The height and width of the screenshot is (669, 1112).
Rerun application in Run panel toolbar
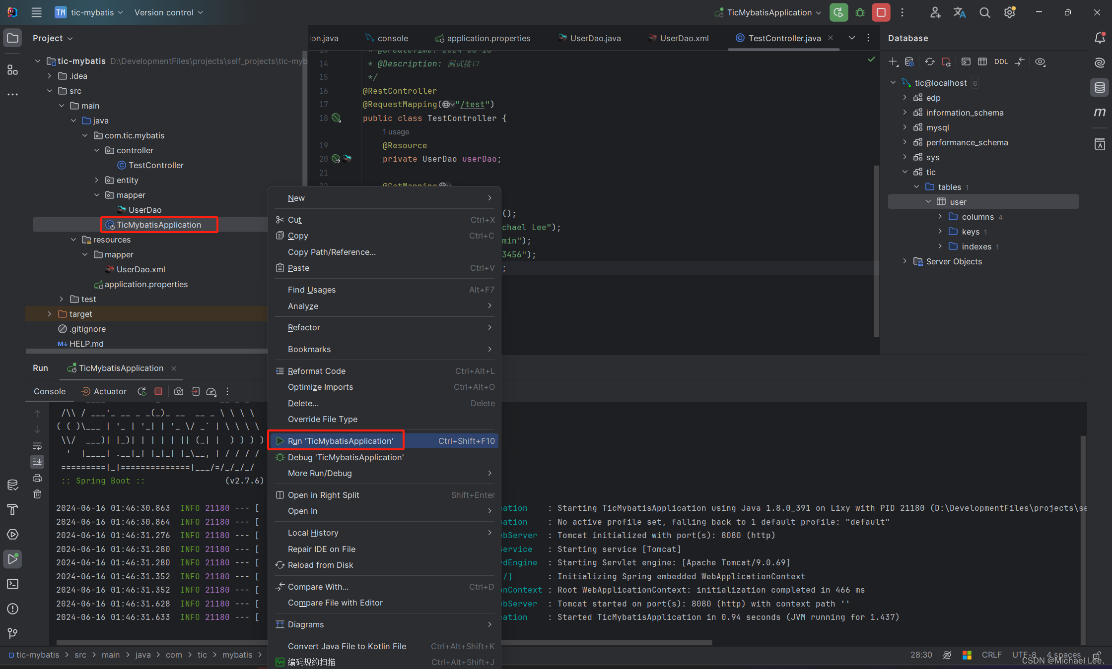coord(142,391)
